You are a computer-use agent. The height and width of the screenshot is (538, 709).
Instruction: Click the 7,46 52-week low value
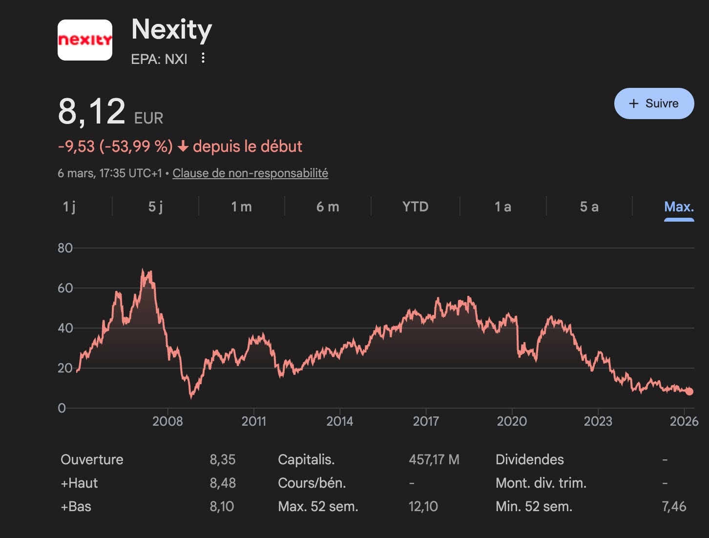tap(674, 506)
